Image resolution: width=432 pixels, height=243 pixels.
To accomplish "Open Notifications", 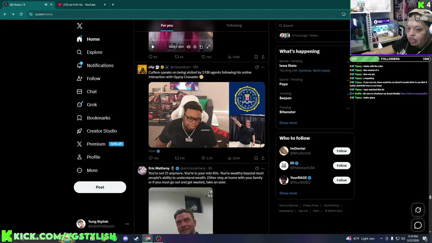I will pyautogui.click(x=95, y=65).
